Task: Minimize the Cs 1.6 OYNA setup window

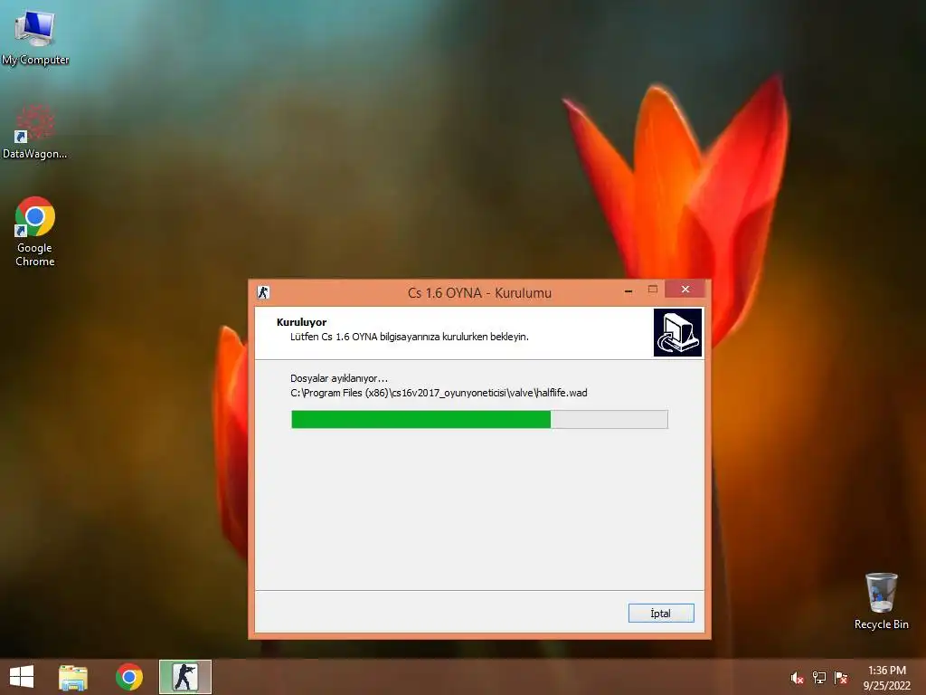Action: (628, 290)
